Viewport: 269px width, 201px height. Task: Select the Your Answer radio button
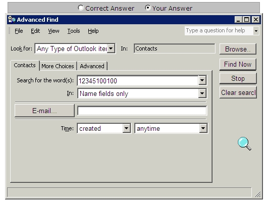[148, 8]
